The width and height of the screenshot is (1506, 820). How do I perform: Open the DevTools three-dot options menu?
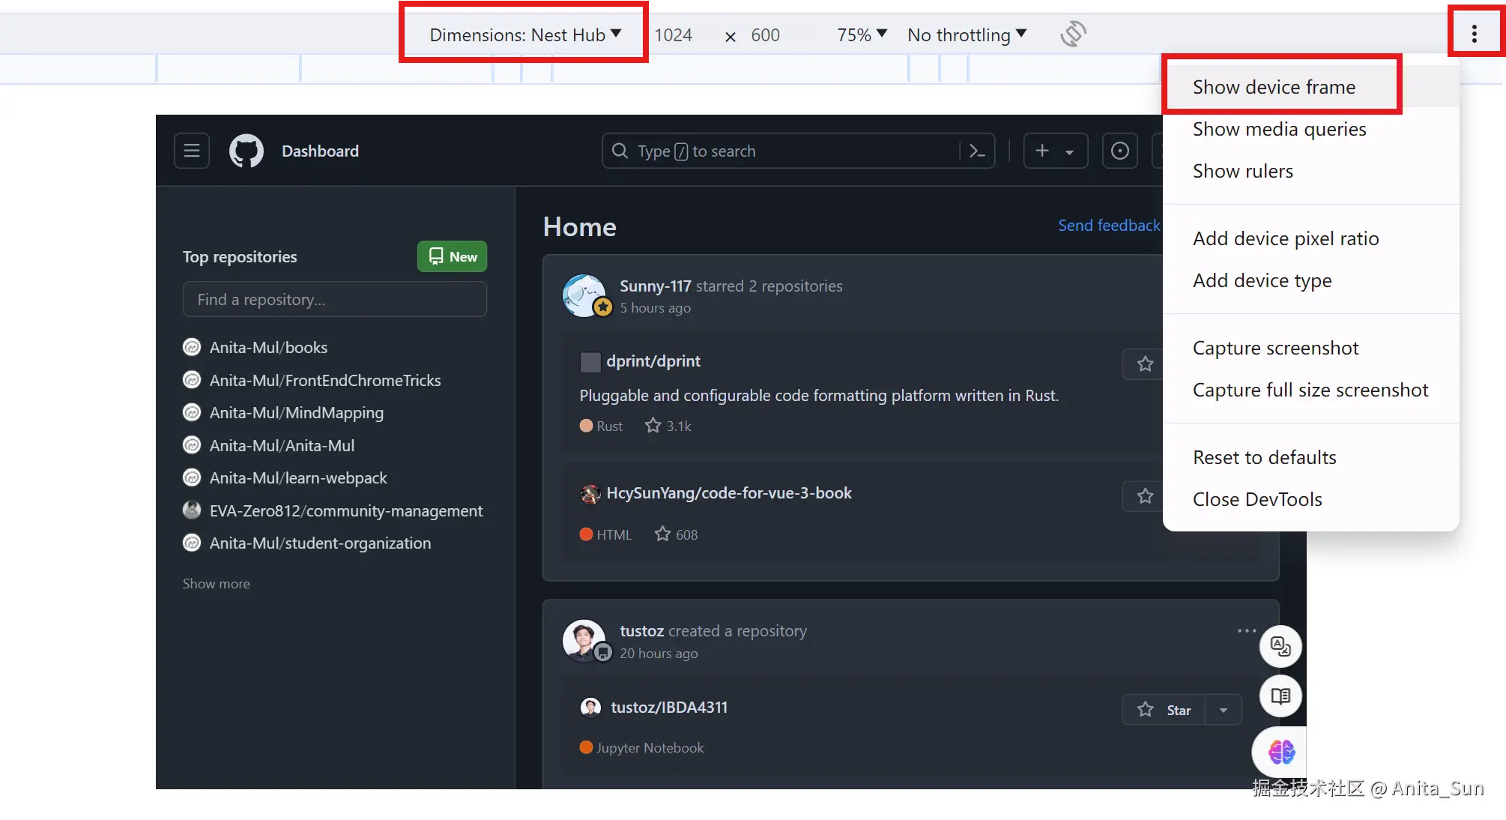pos(1474,34)
